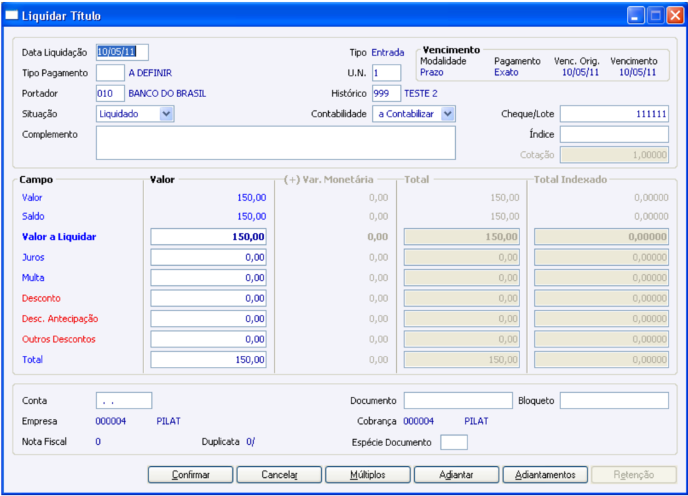Click the disabled Retenção button
The width and height of the screenshot is (688, 496).
click(634, 474)
